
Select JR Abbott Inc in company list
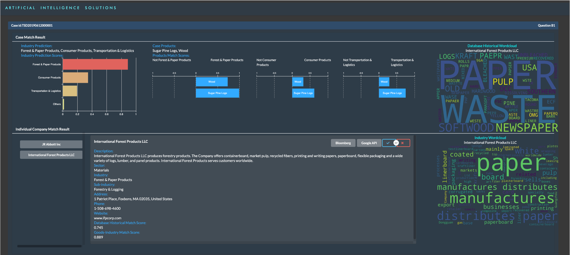[51, 144]
